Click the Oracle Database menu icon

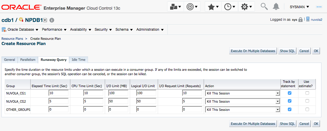tap(4, 30)
